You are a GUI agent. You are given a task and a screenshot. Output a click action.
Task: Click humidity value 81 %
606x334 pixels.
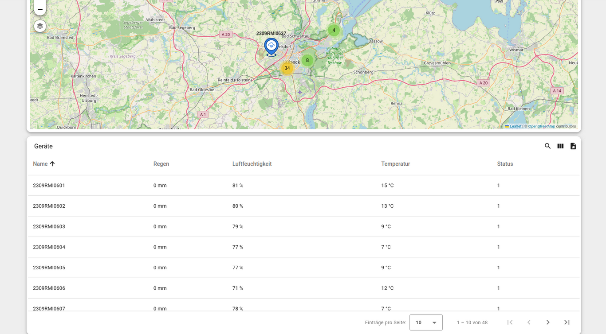[238, 186]
